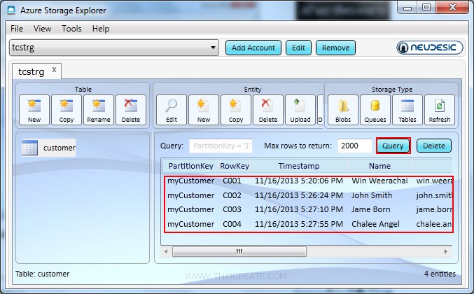Click the Delete table icon
The image size is (474, 294).
click(x=131, y=110)
